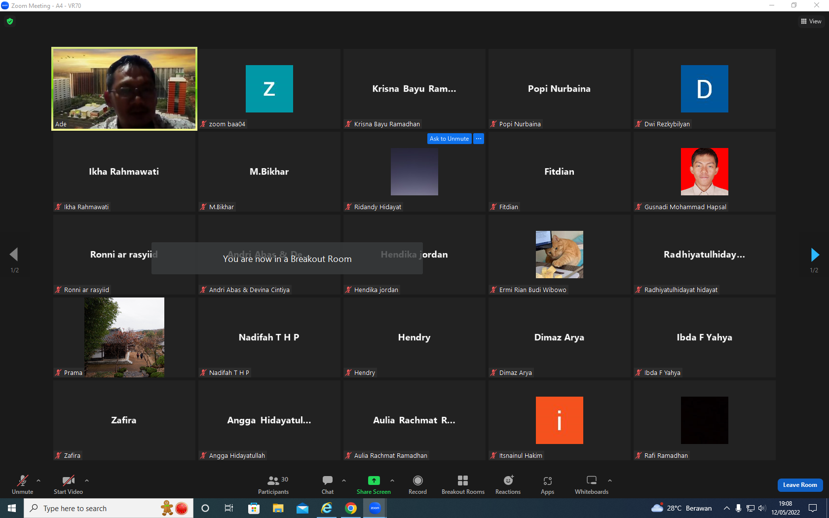Open Breakout Rooms management
829x518 pixels.
point(463,485)
